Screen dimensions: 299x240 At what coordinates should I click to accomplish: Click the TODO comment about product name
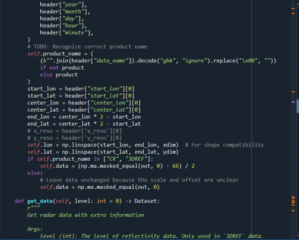click(x=87, y=46)
